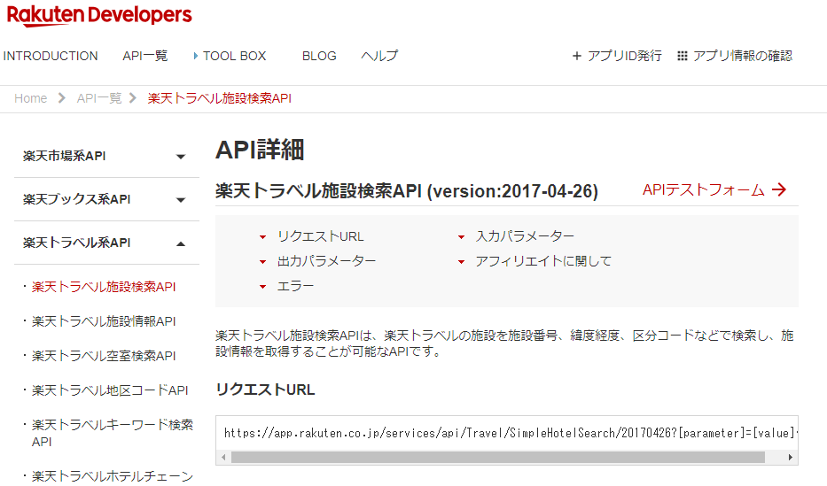Click 楽天トラベル施設検索API breadcrumb text
Screen dimensions: 827x486
coord(220,98)
